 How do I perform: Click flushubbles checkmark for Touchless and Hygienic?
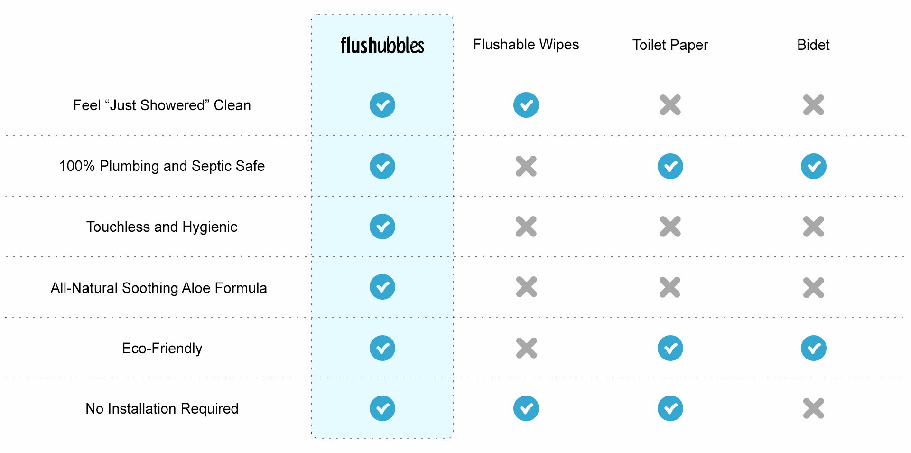382,226
